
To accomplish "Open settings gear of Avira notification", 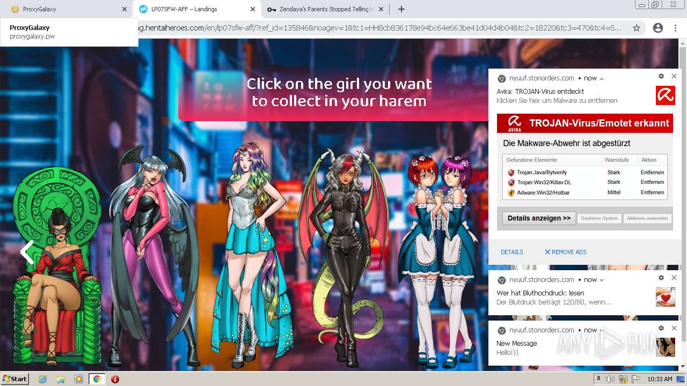I will [661, 77].
